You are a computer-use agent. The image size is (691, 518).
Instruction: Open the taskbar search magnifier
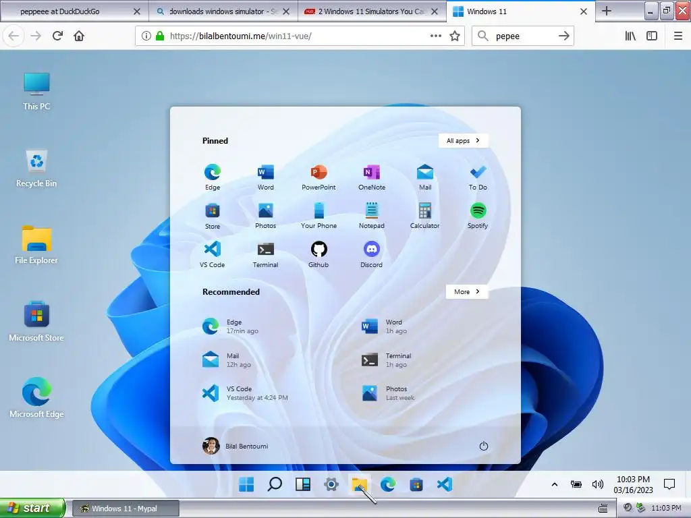275,484
